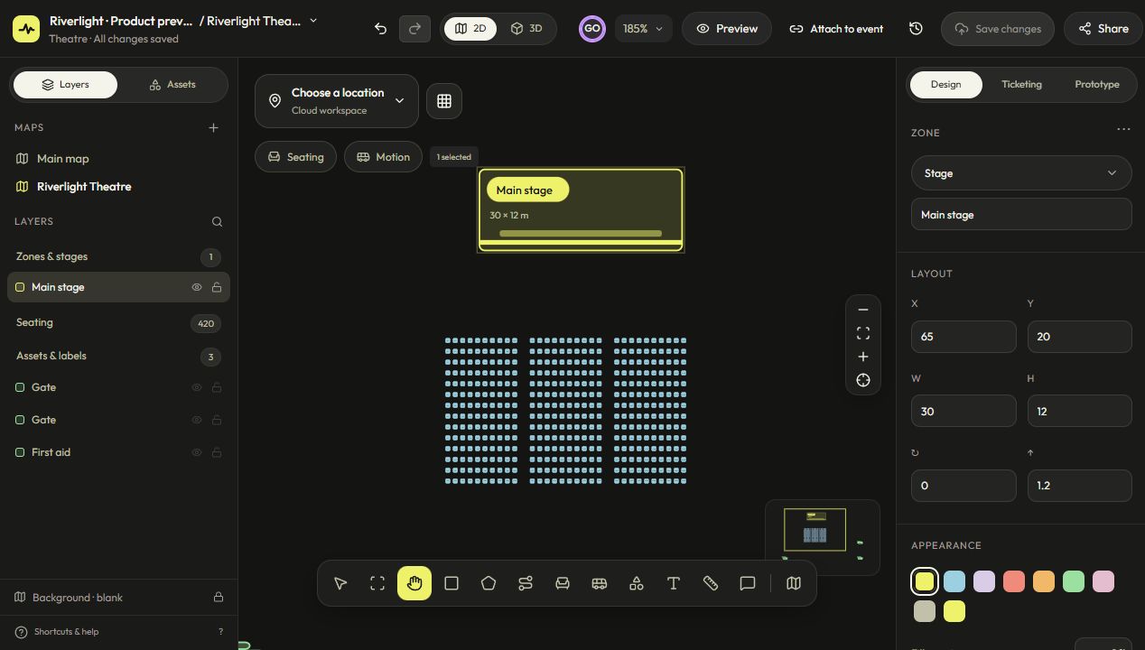Screen dimensions: 1145x650
Task: Expand the project title chevron
Action: (x=313, y=21)
